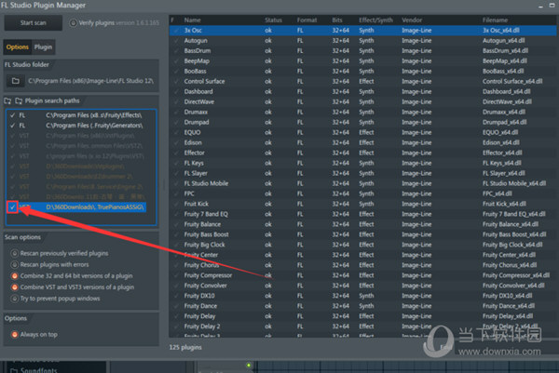Select the DirectWave plugin
Image resolution: width=559 pixels, height=373 pixels.
pyautogui.click(x=362, y=101)
